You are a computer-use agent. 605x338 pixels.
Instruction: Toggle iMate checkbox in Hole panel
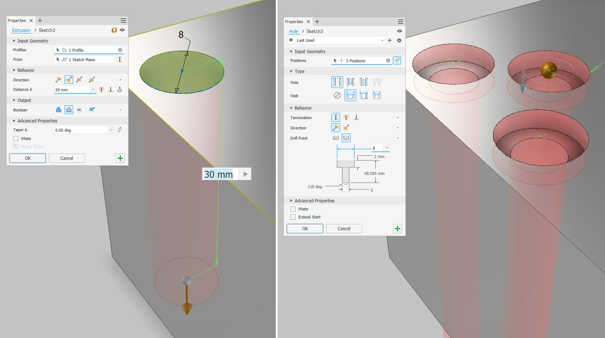[293, 209]
